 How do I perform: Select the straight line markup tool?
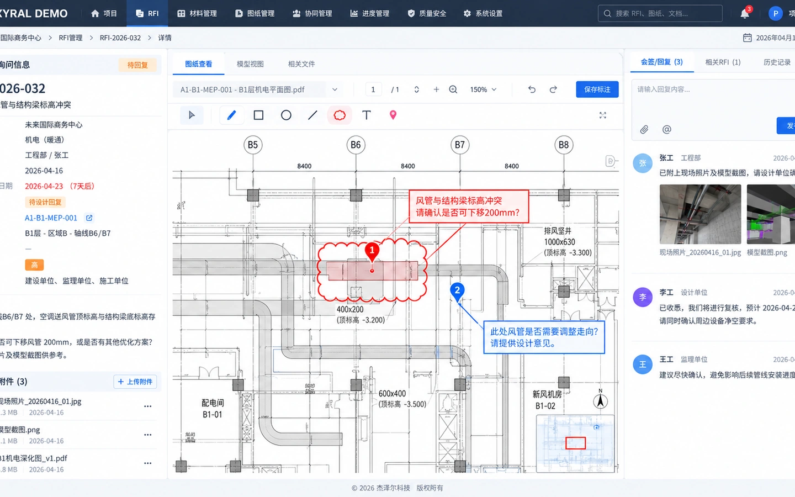(312, 115)
